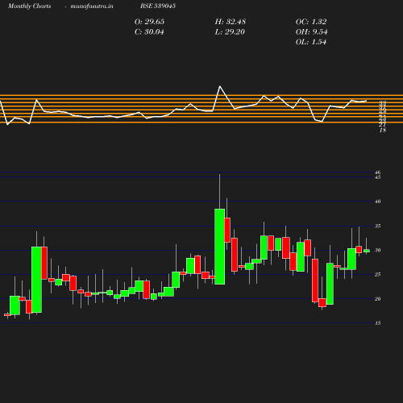The image size is (403, 403).
Task: Click the 30 price axis label
Action: coord(378,250)
